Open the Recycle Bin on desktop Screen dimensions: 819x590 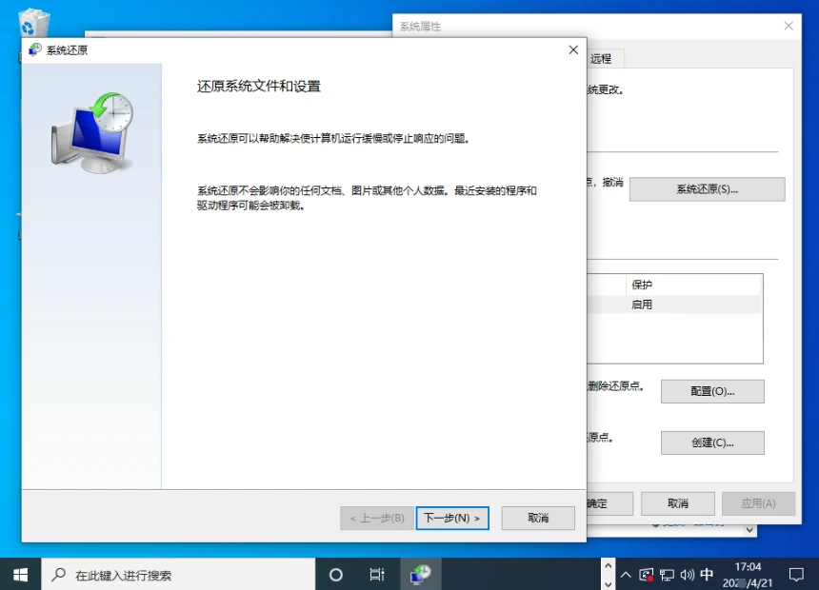pyautogui.click(x=33, y=23)
